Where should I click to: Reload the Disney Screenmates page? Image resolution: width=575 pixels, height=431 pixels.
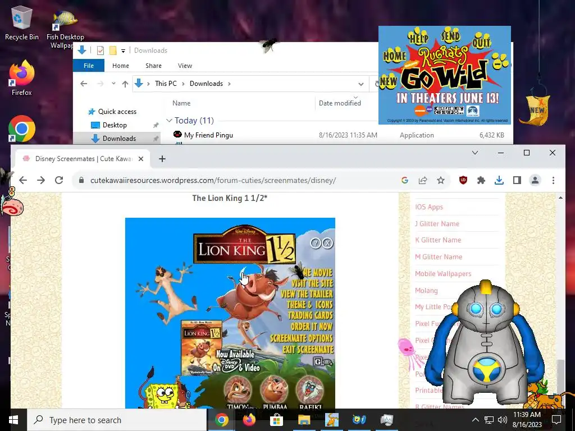(59, 180)
